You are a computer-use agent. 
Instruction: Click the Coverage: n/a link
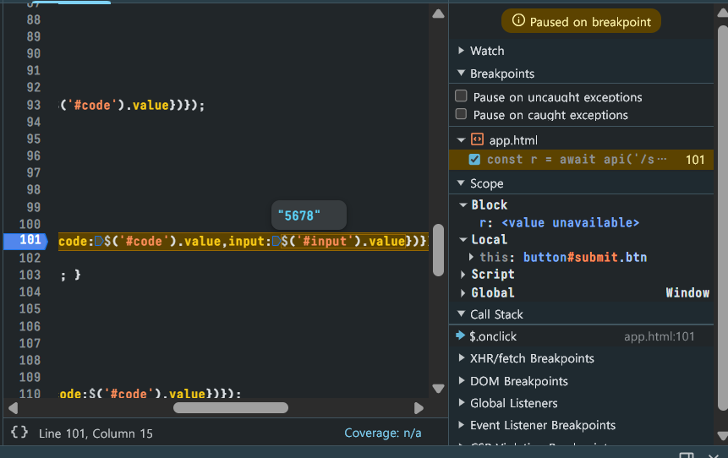click(x=382, y=433)
